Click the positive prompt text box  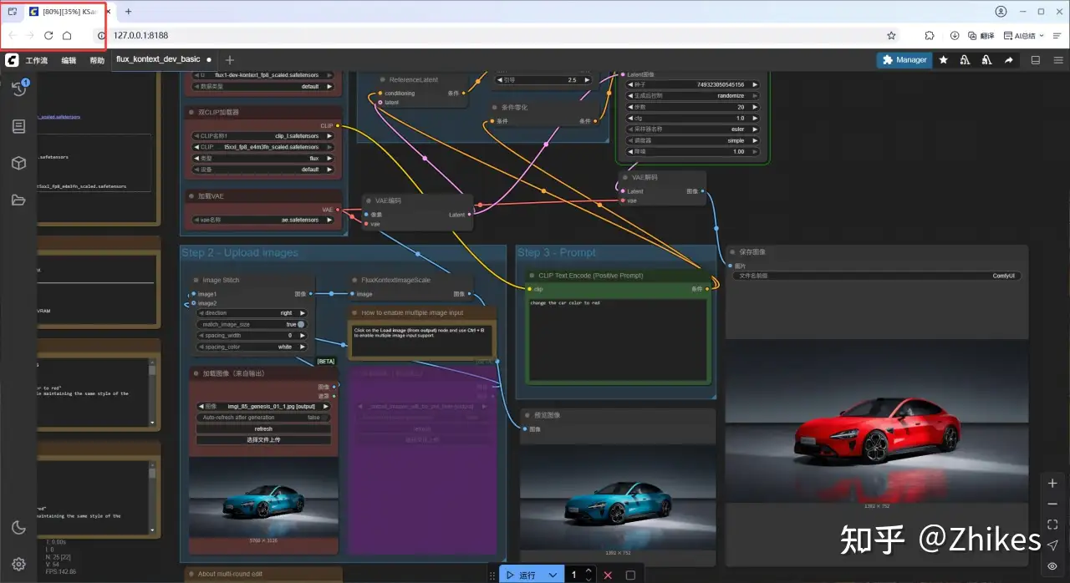(618, 338)
